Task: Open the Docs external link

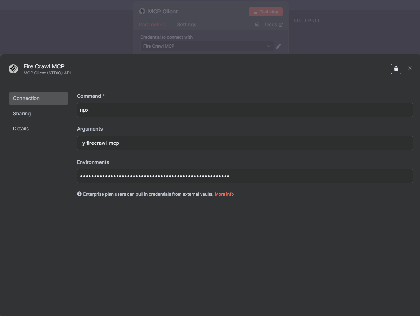Action: (274, 25)
